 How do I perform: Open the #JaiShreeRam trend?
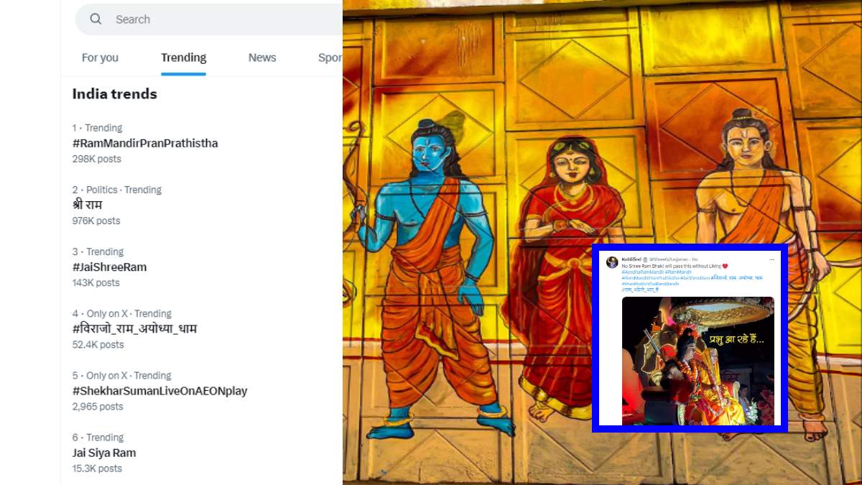[x=109, y=267]
